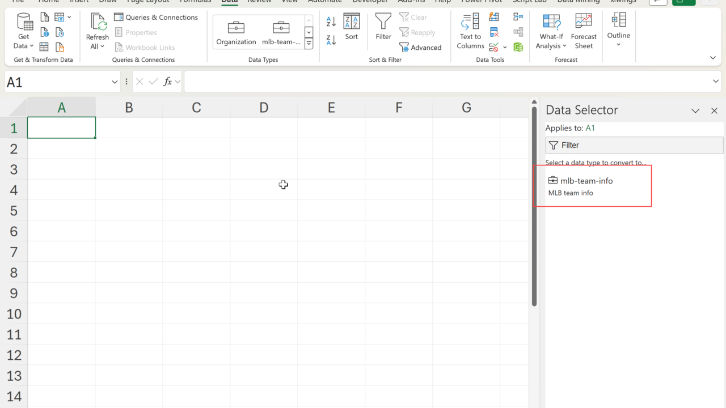726x408 pixels.
Task: Select column D header
Action: coord(264,108)
